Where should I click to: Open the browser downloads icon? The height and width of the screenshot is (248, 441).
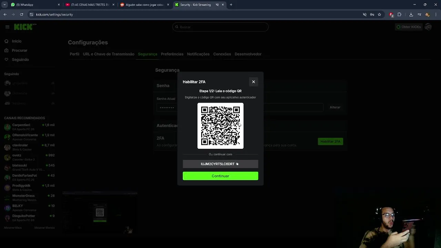411,14
